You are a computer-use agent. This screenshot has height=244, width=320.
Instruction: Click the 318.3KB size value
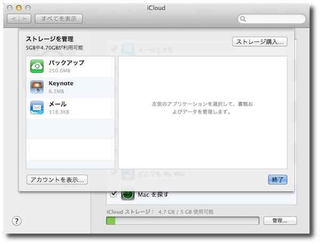[59, 112]
